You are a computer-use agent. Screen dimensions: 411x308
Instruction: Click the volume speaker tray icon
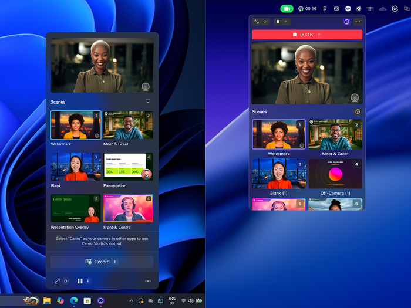(x=191, y=300)
